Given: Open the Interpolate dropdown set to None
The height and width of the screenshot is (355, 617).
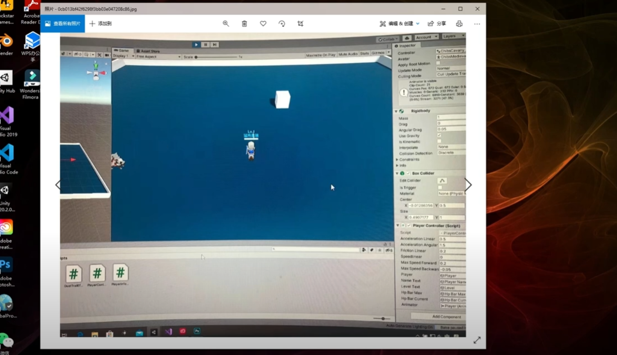Looking at the screenshot, I should coord(451,147).
